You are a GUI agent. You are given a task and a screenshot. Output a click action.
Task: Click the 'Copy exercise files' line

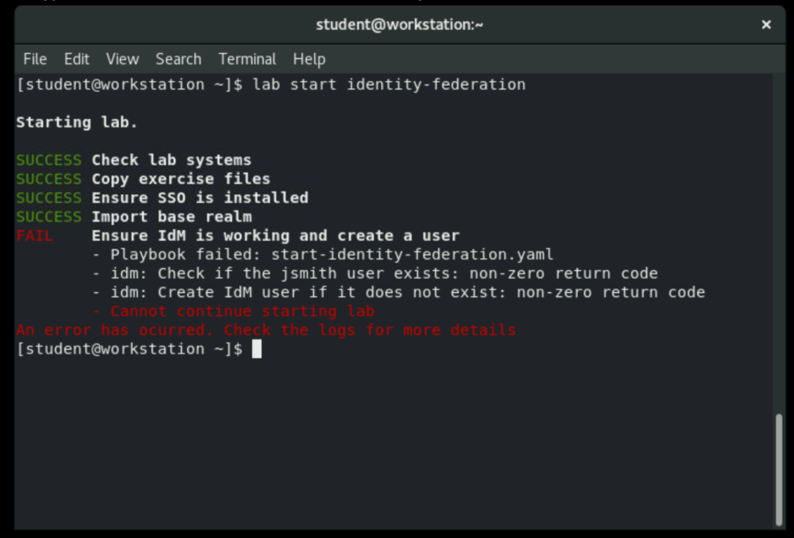click(181, 179)
